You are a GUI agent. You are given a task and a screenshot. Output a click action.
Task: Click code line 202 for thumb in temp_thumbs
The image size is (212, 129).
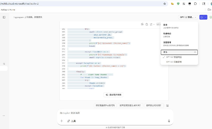pyautogui.click(x=94, y=77)
